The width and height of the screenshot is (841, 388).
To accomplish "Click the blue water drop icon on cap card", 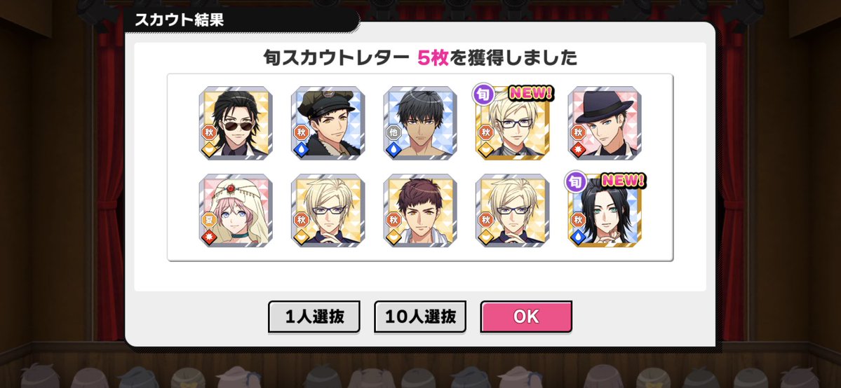I will tap(302, 149).
